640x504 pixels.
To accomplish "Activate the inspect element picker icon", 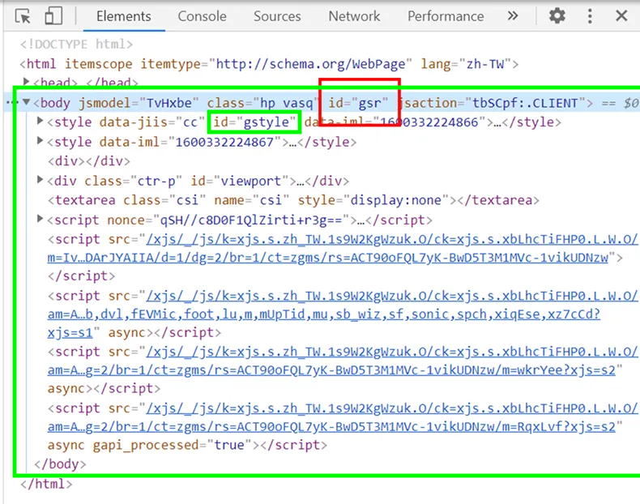I will pyautogui.click(x=23, y=16).
